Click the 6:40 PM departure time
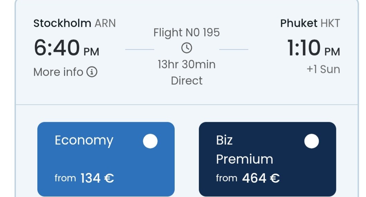 (66, 48)
